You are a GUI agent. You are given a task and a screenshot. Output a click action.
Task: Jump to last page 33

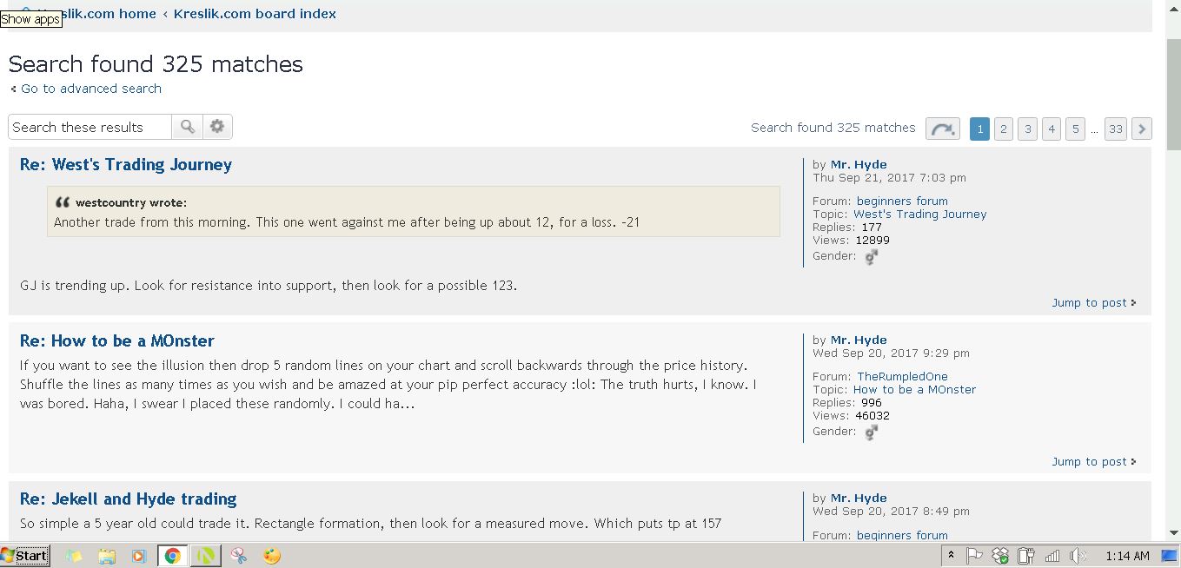[1116, 129]
